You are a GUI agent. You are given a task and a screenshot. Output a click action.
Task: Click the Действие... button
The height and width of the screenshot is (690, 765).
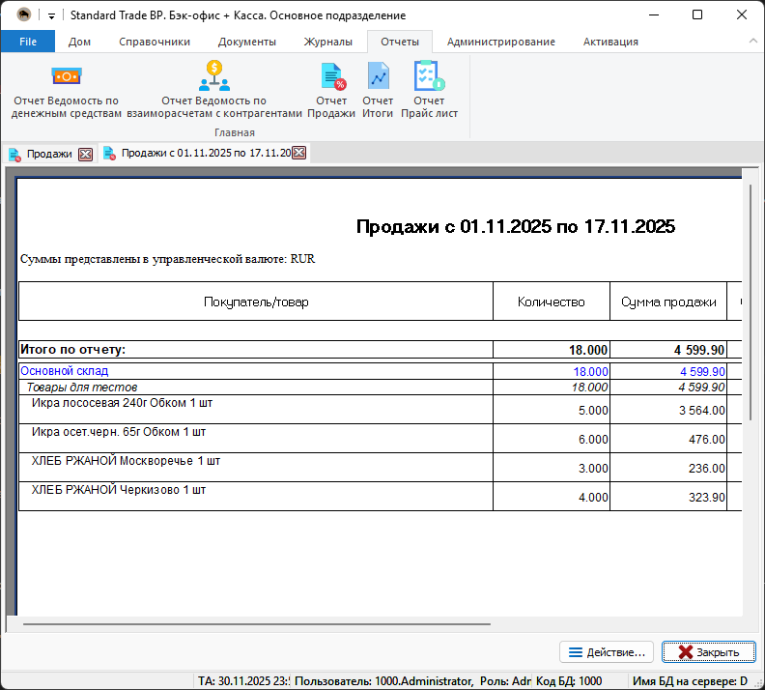coord(606,652)
